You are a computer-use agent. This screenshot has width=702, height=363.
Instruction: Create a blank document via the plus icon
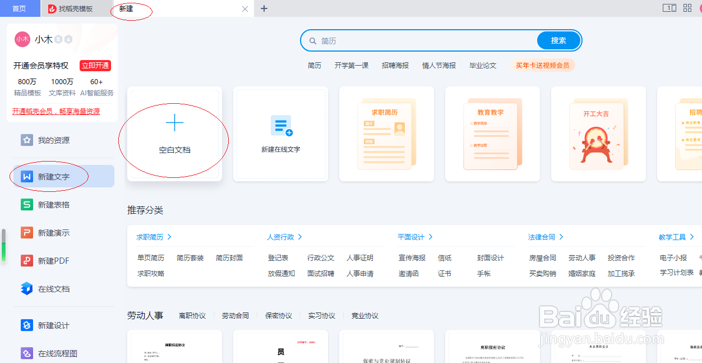pyautogui.click(x=174, y=122)
